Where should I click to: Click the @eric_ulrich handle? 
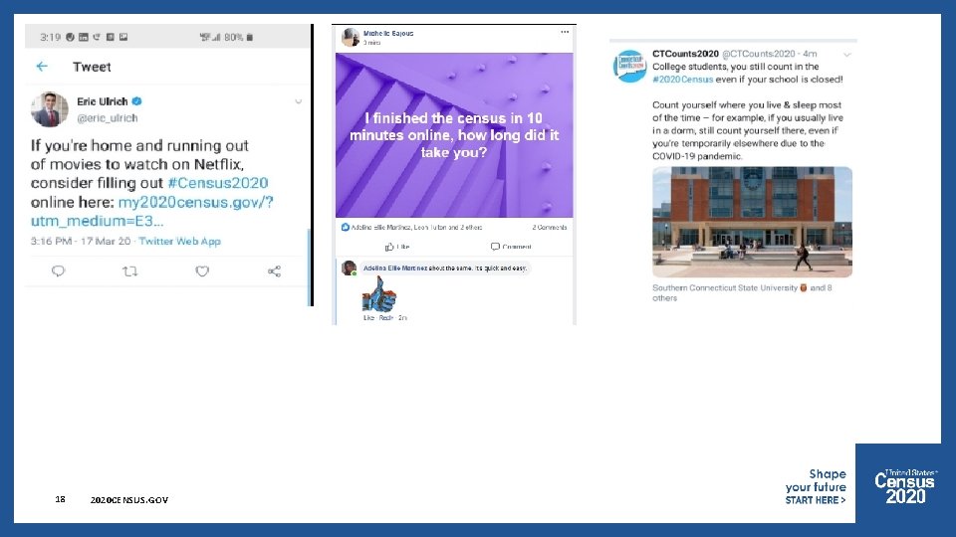click(108, 118)
